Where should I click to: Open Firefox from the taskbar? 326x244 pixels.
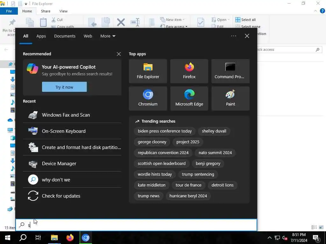click(70, 238)
